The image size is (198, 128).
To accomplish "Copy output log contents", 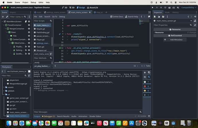I will pyautogui.click(x=149, y=72).
